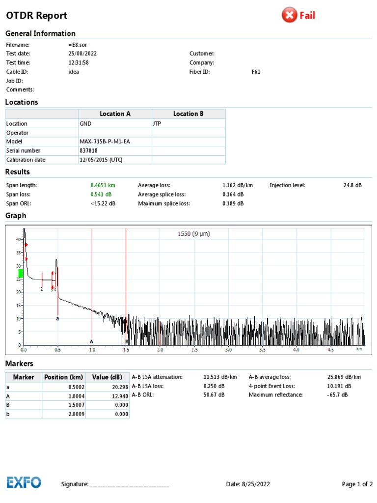Click lowercase marker a label on graph
Screen dimensions: 377x503
click(x=58, y=318)
